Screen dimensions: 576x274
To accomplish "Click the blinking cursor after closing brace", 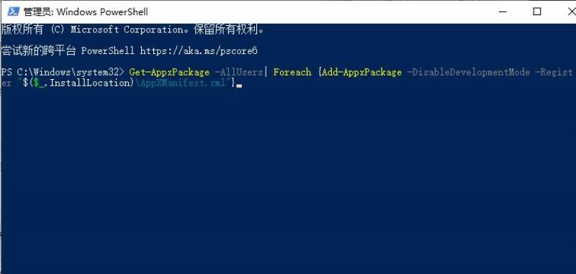I will pyautogui.click(x=239, y=86).
